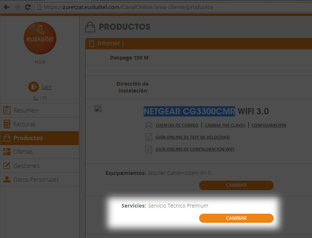
Task: Click the envelope mail icon
Action: click(149, 125)
